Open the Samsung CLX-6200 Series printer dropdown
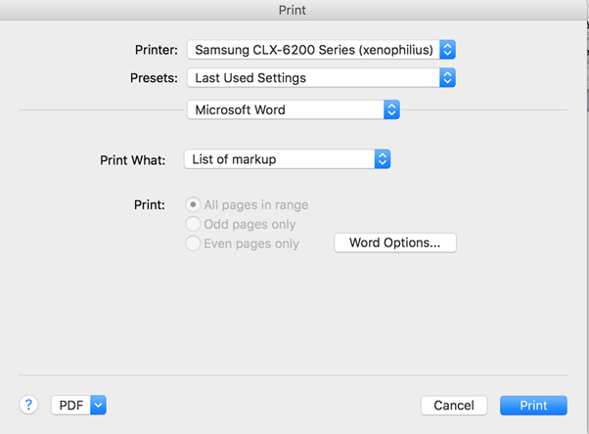Screen dimensions: 589x434 coord(313,49)
